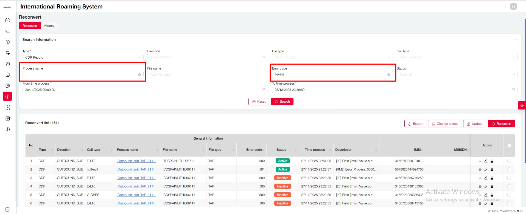Click the lock icon in row 3
The width and height of the screenshot is (526, 214).
[492, 178]
